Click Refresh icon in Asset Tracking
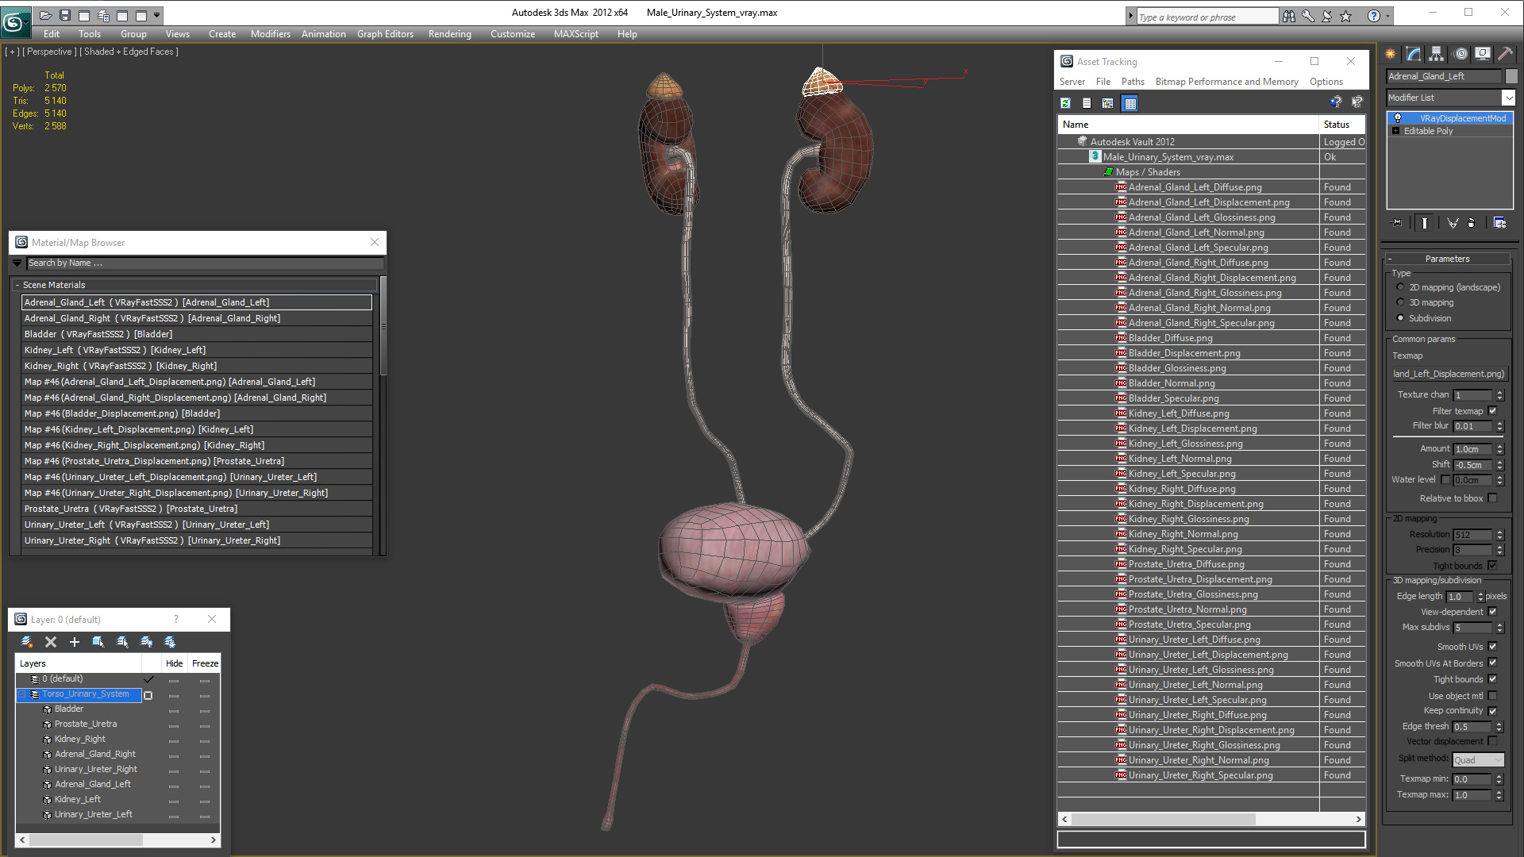 coord(1065,103)
